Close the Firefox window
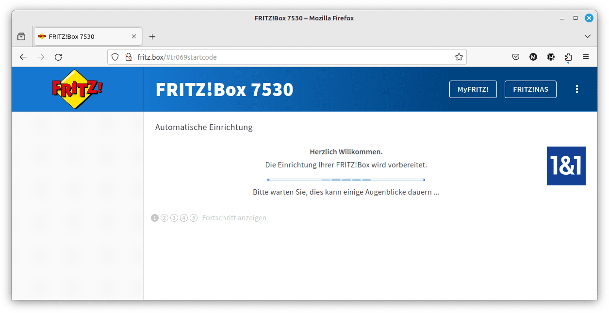The image size is (609, 313). point(589,18)
